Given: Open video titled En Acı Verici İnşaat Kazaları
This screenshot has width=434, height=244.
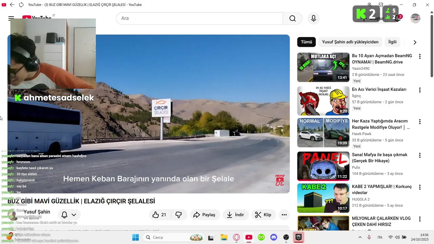Looking at the screenshot, I should 379,89.
